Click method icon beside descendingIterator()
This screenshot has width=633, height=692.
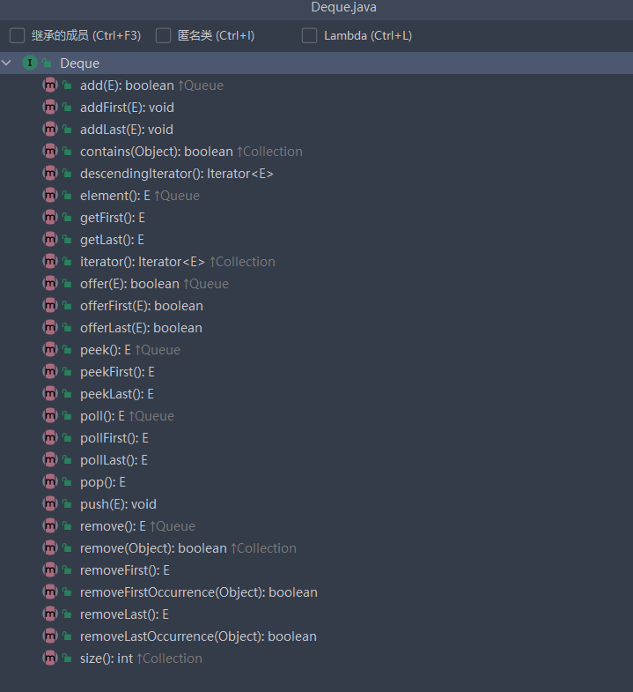click(50, 174)
